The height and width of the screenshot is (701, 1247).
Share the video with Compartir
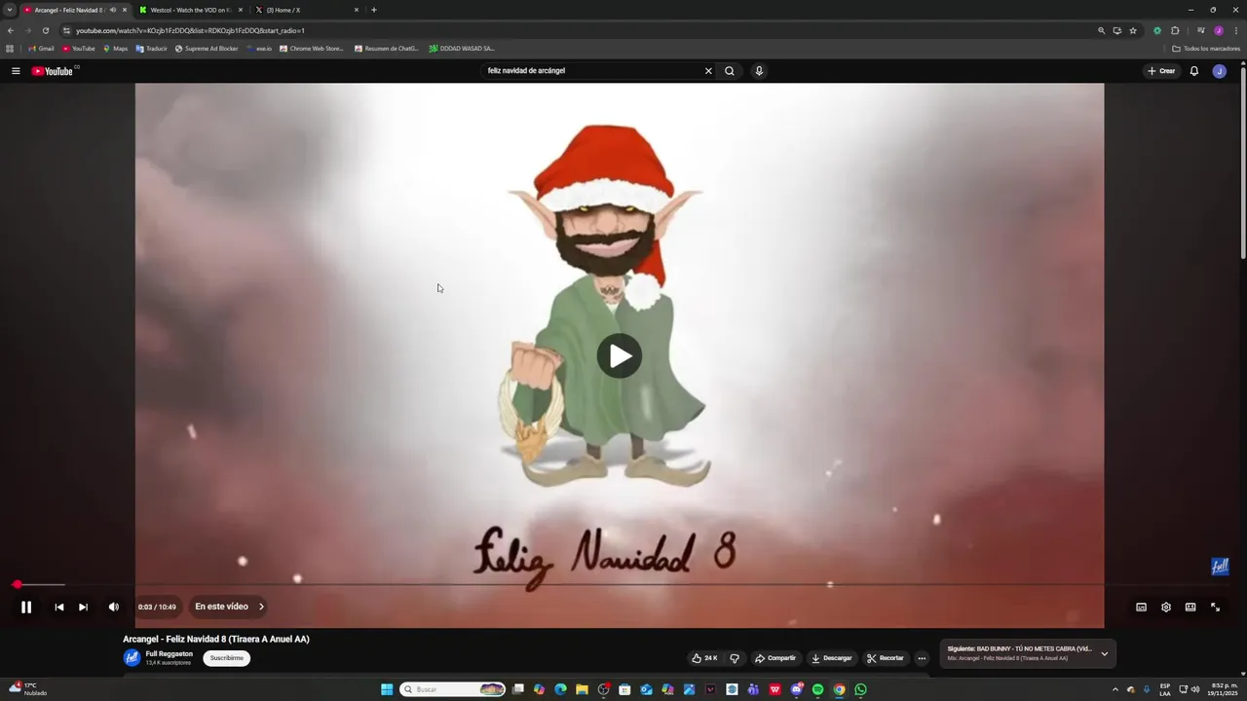pos(775,658)
